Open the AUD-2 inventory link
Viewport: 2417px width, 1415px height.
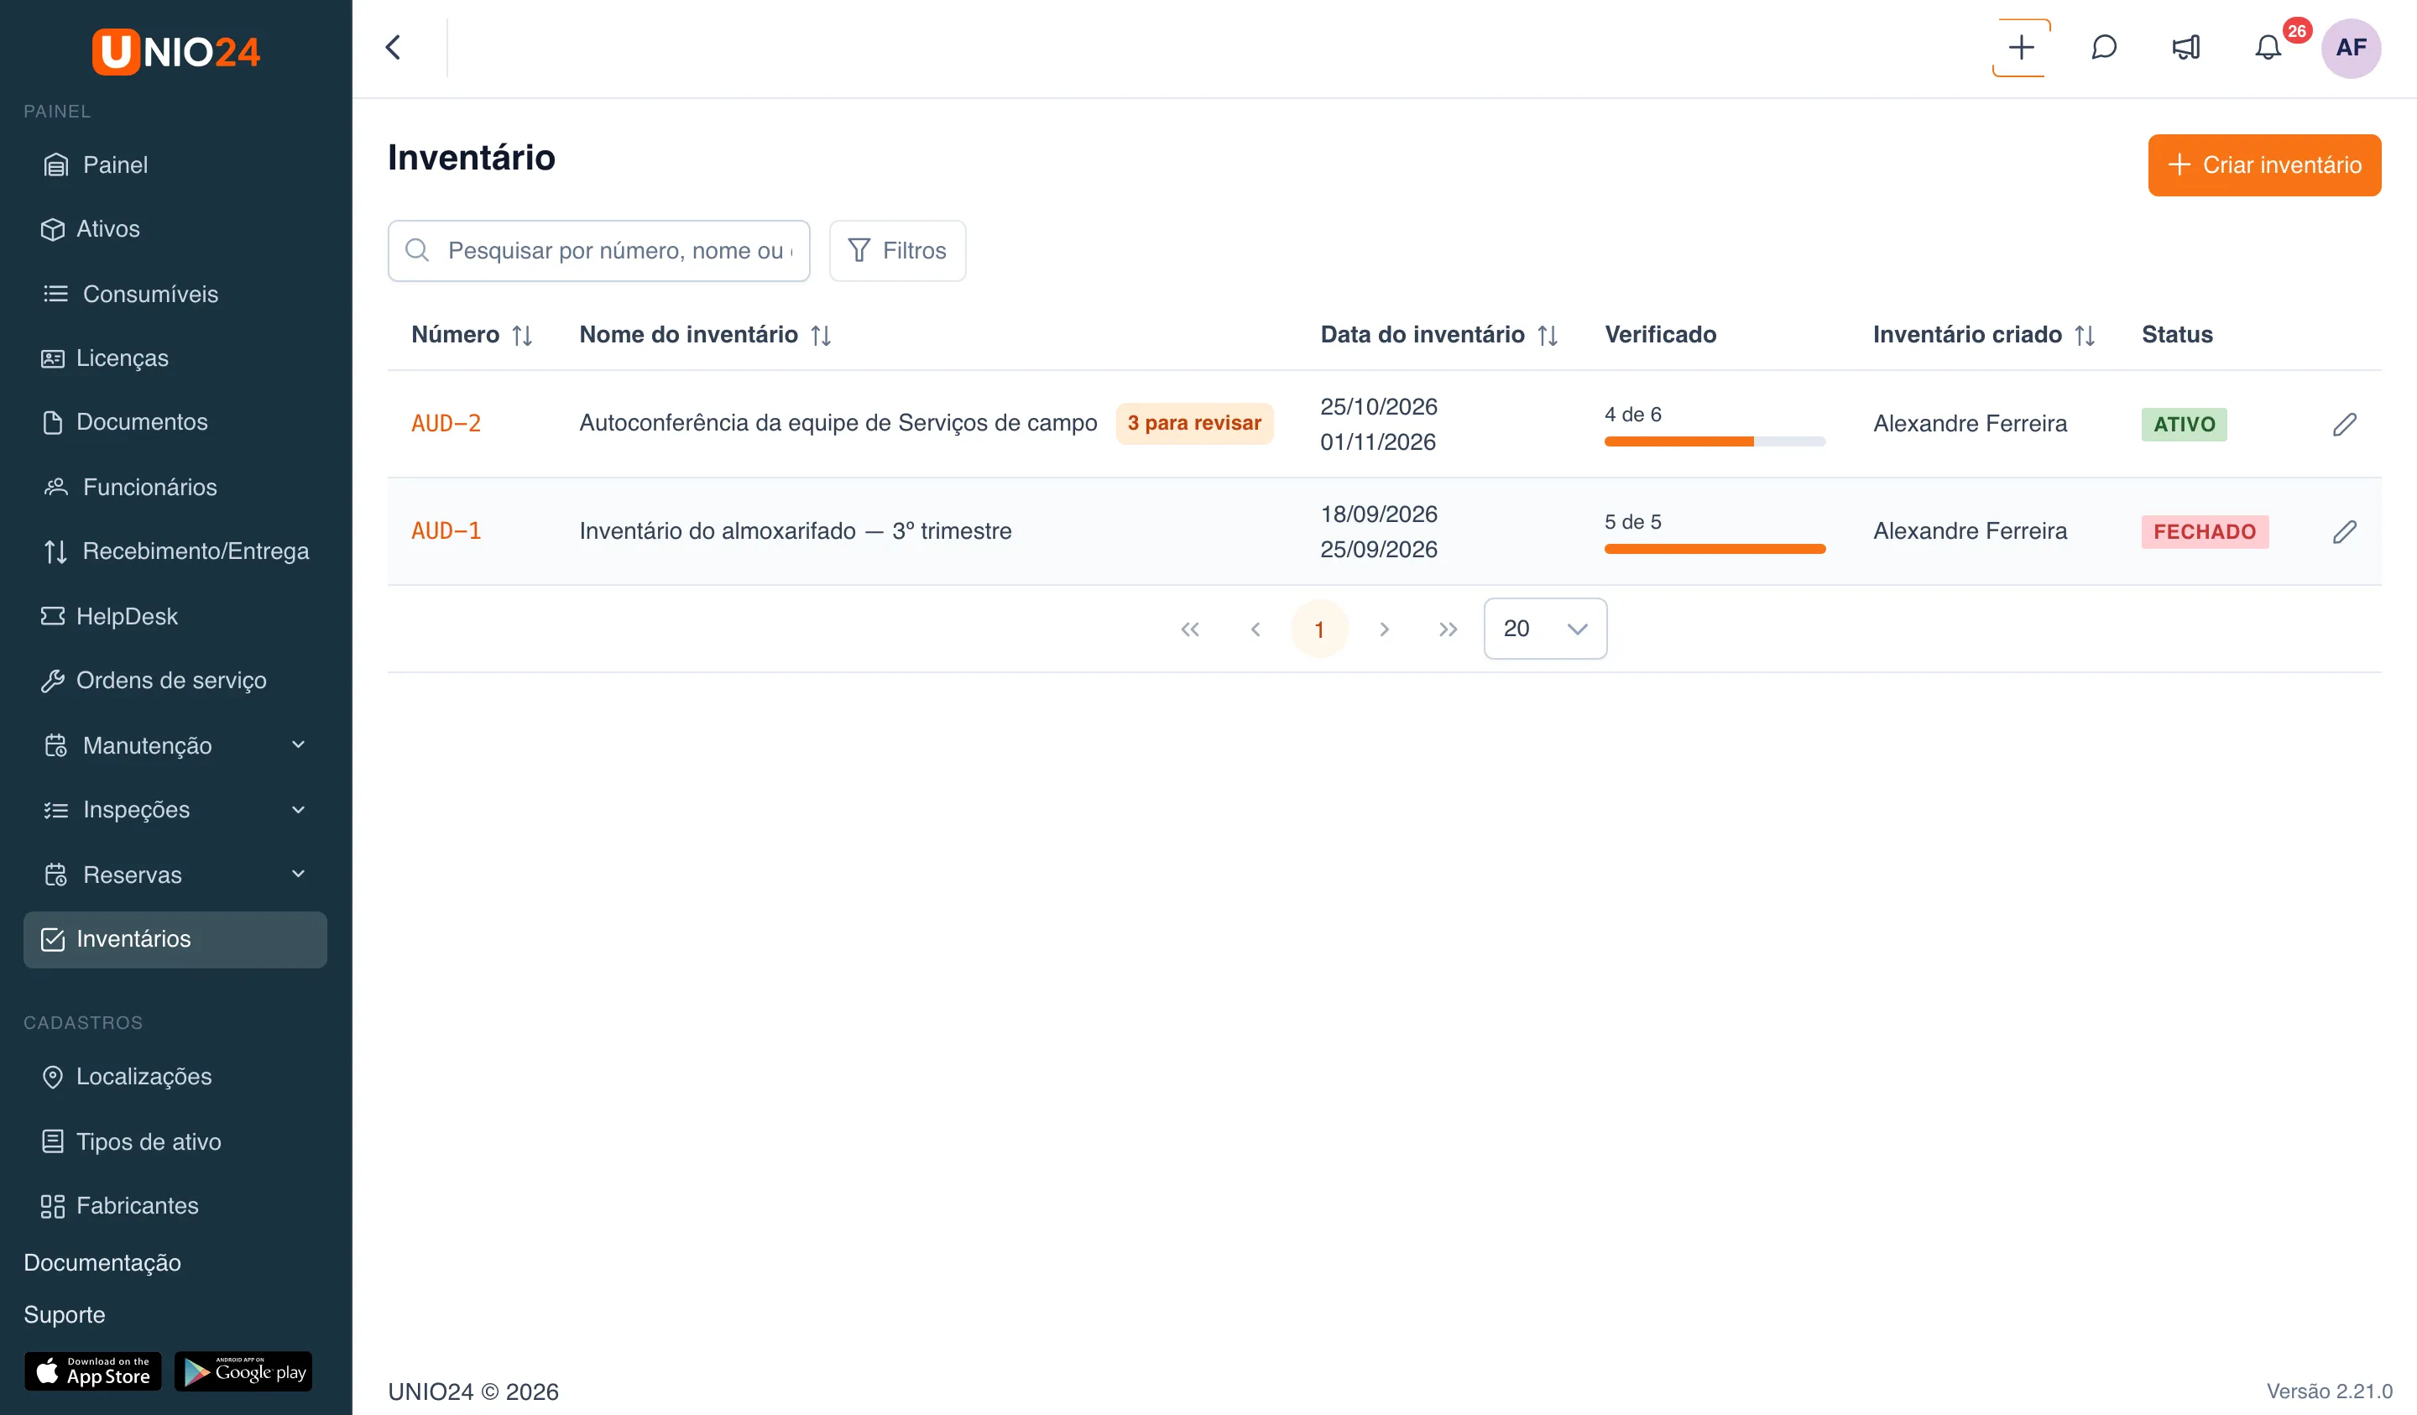[x=446, y=423]
